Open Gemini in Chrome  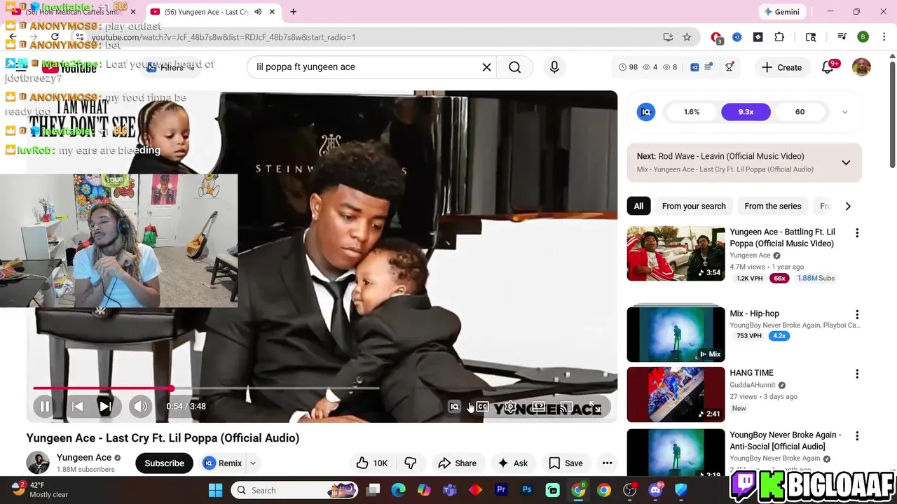[781, 12]
